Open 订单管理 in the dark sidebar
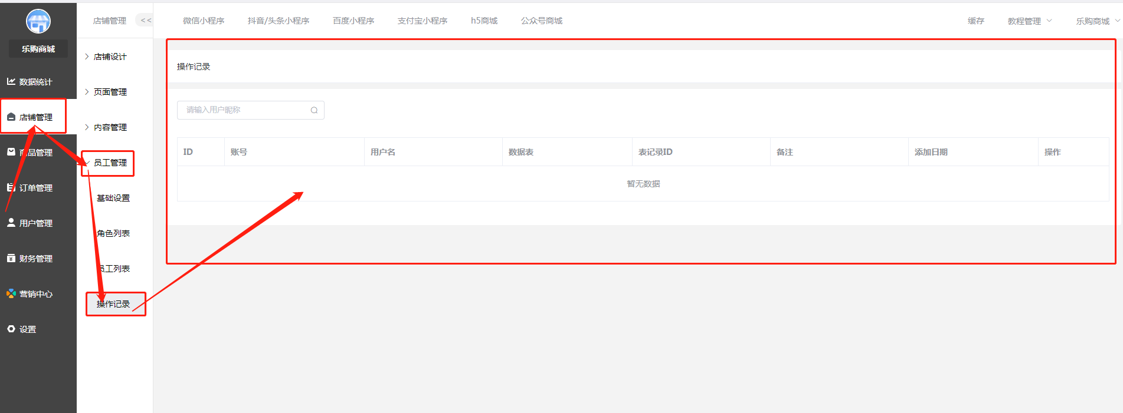 coord(35,188)
